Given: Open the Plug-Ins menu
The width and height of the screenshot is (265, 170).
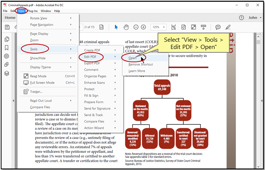Looking at the screenshot, I should click(x=32, y=11).
